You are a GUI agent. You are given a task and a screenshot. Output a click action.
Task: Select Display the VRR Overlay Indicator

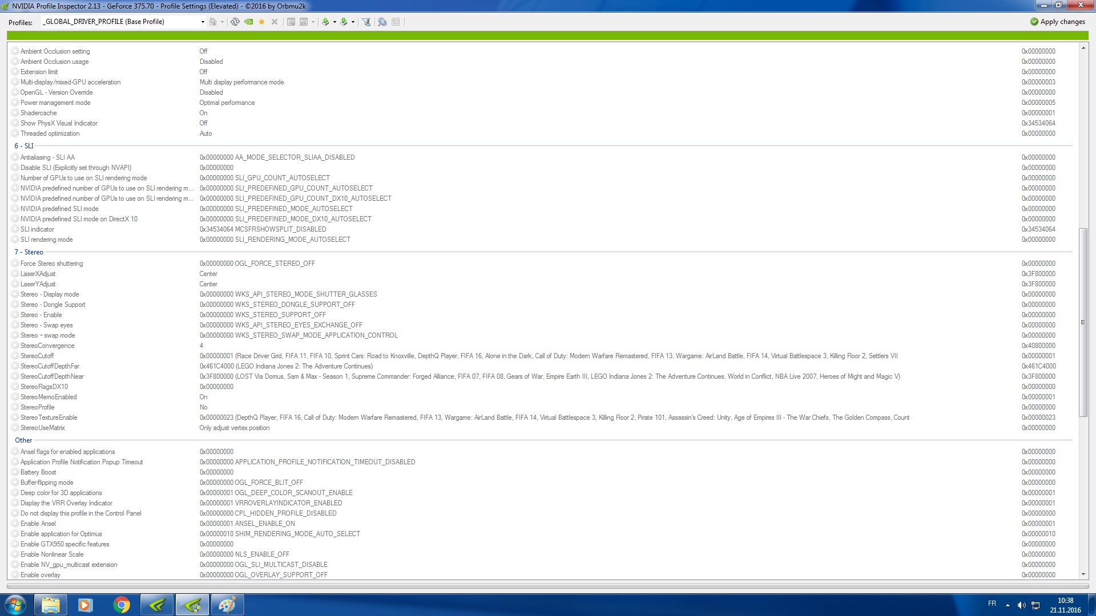click(541, 503)
